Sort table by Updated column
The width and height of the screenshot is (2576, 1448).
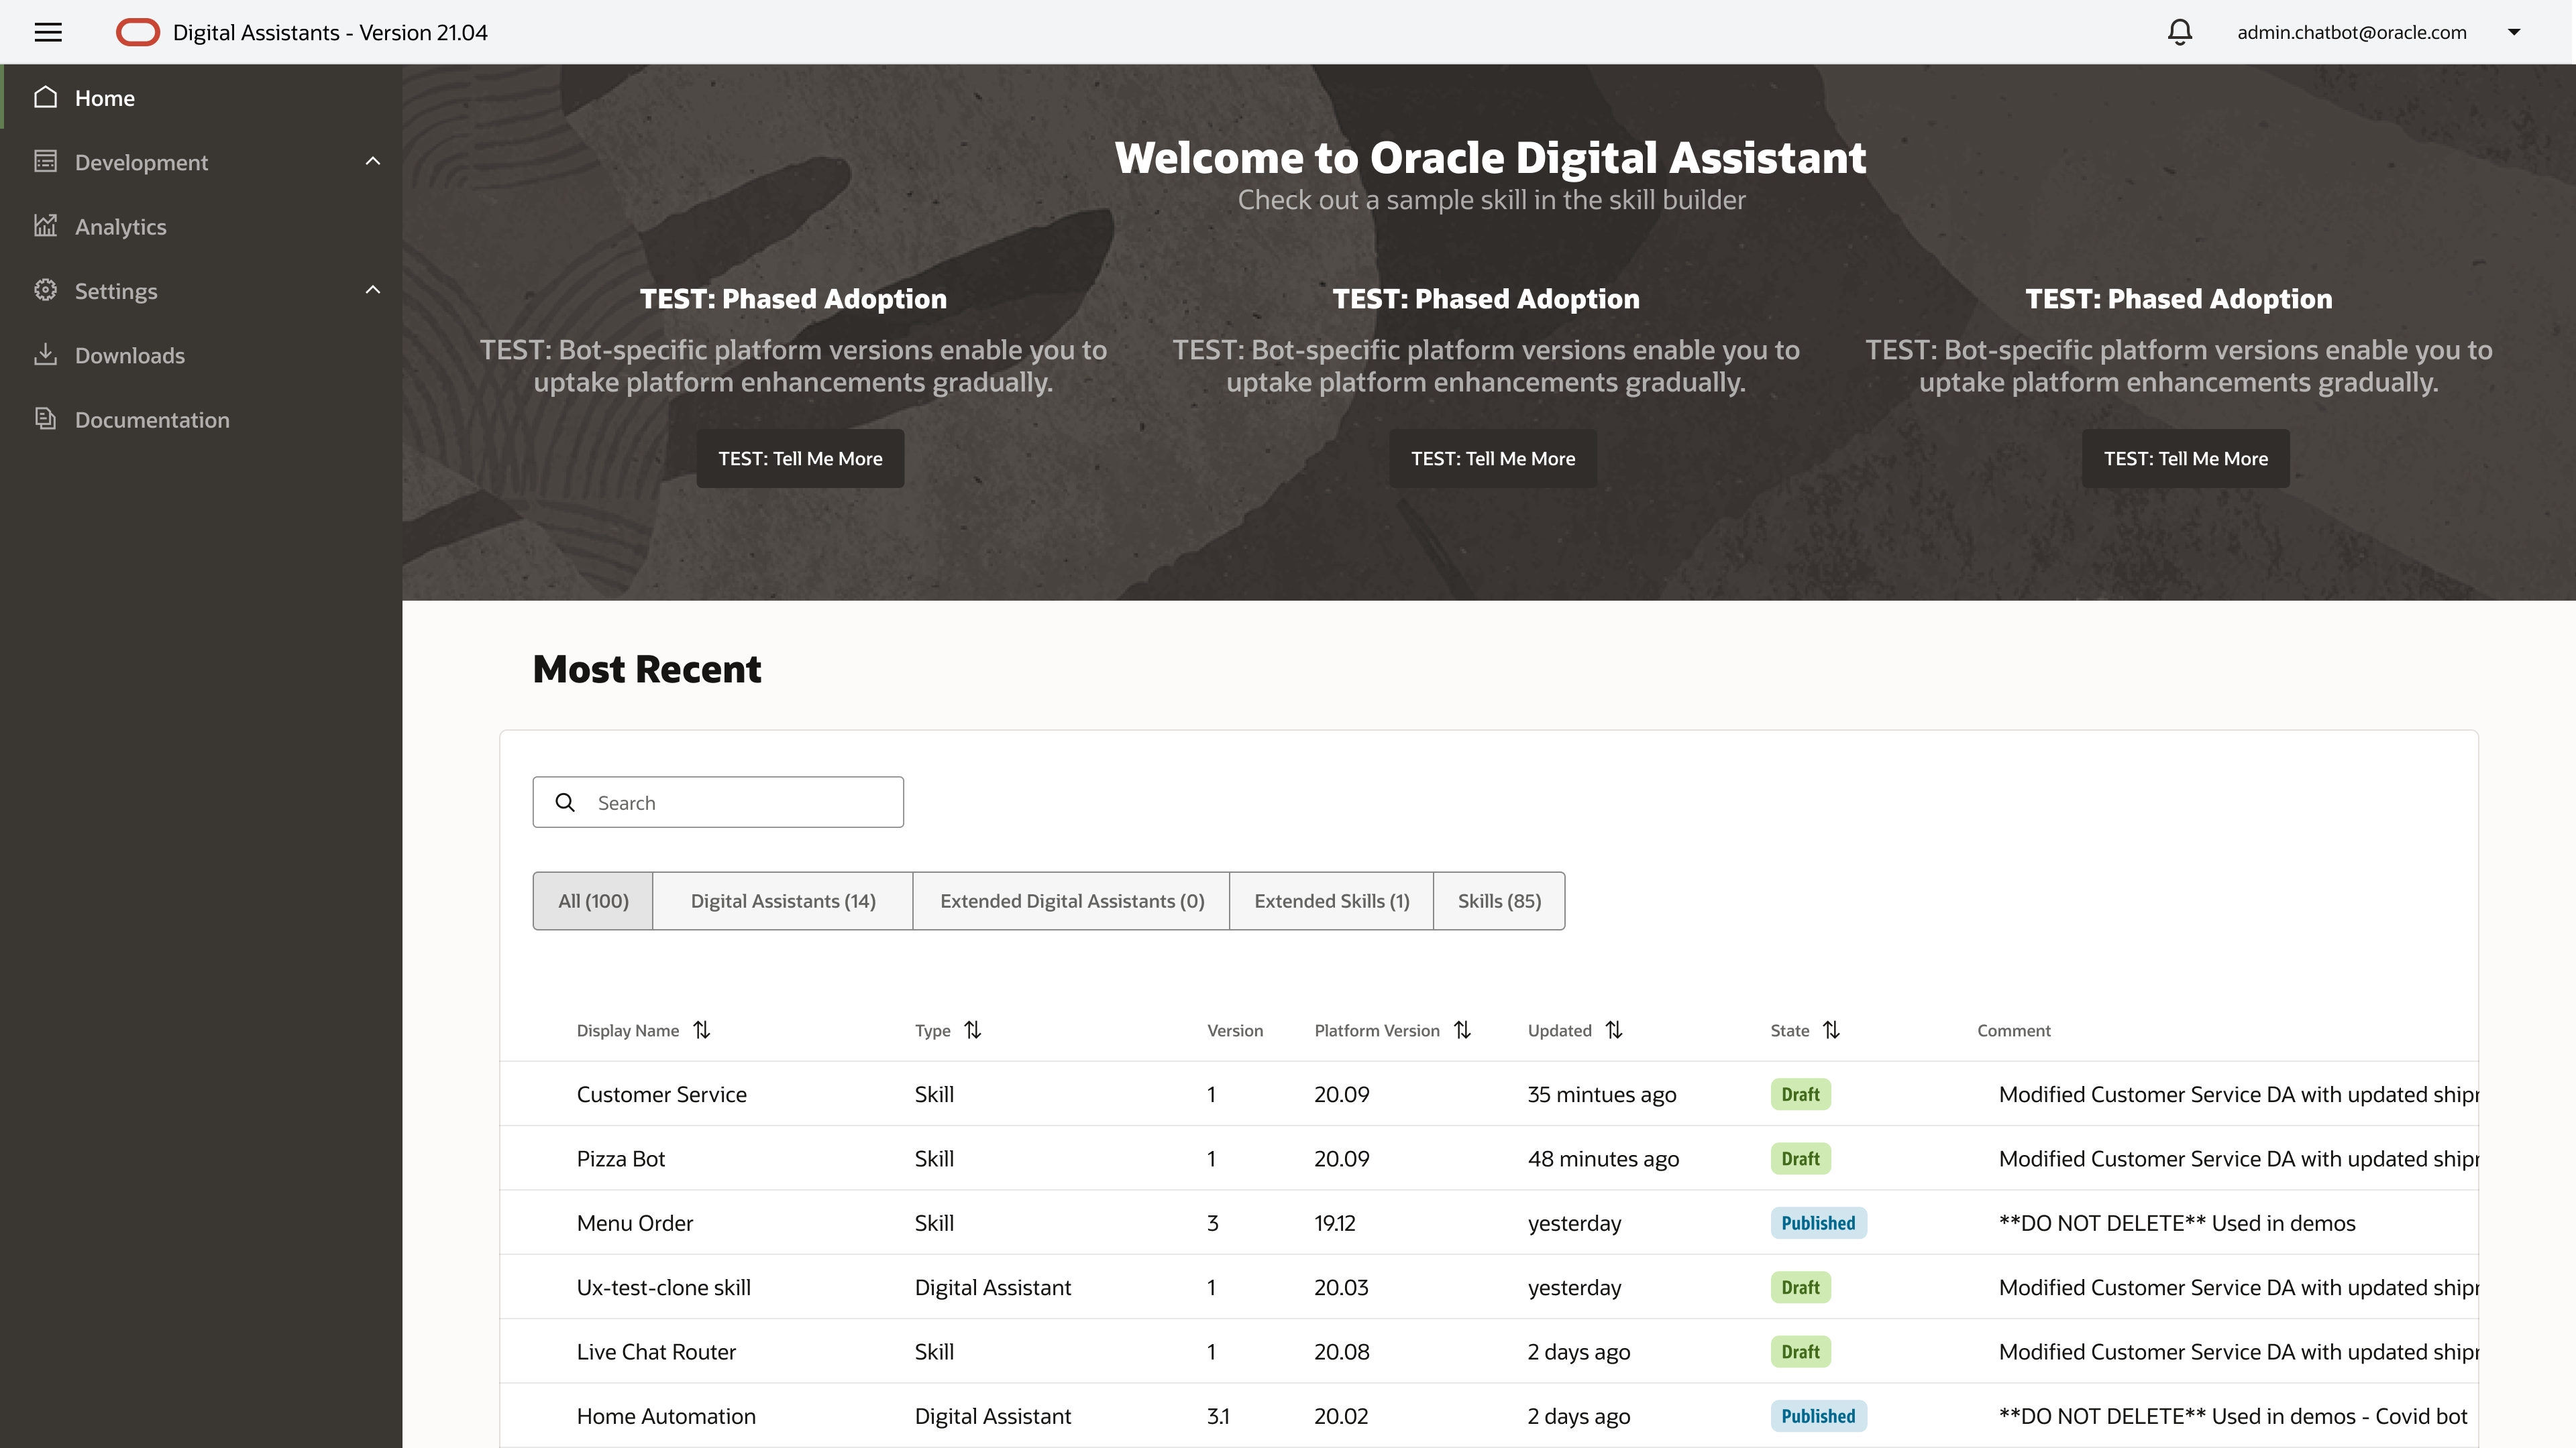point(1614,1029)
